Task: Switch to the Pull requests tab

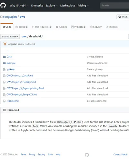Action: click(42, 27)
